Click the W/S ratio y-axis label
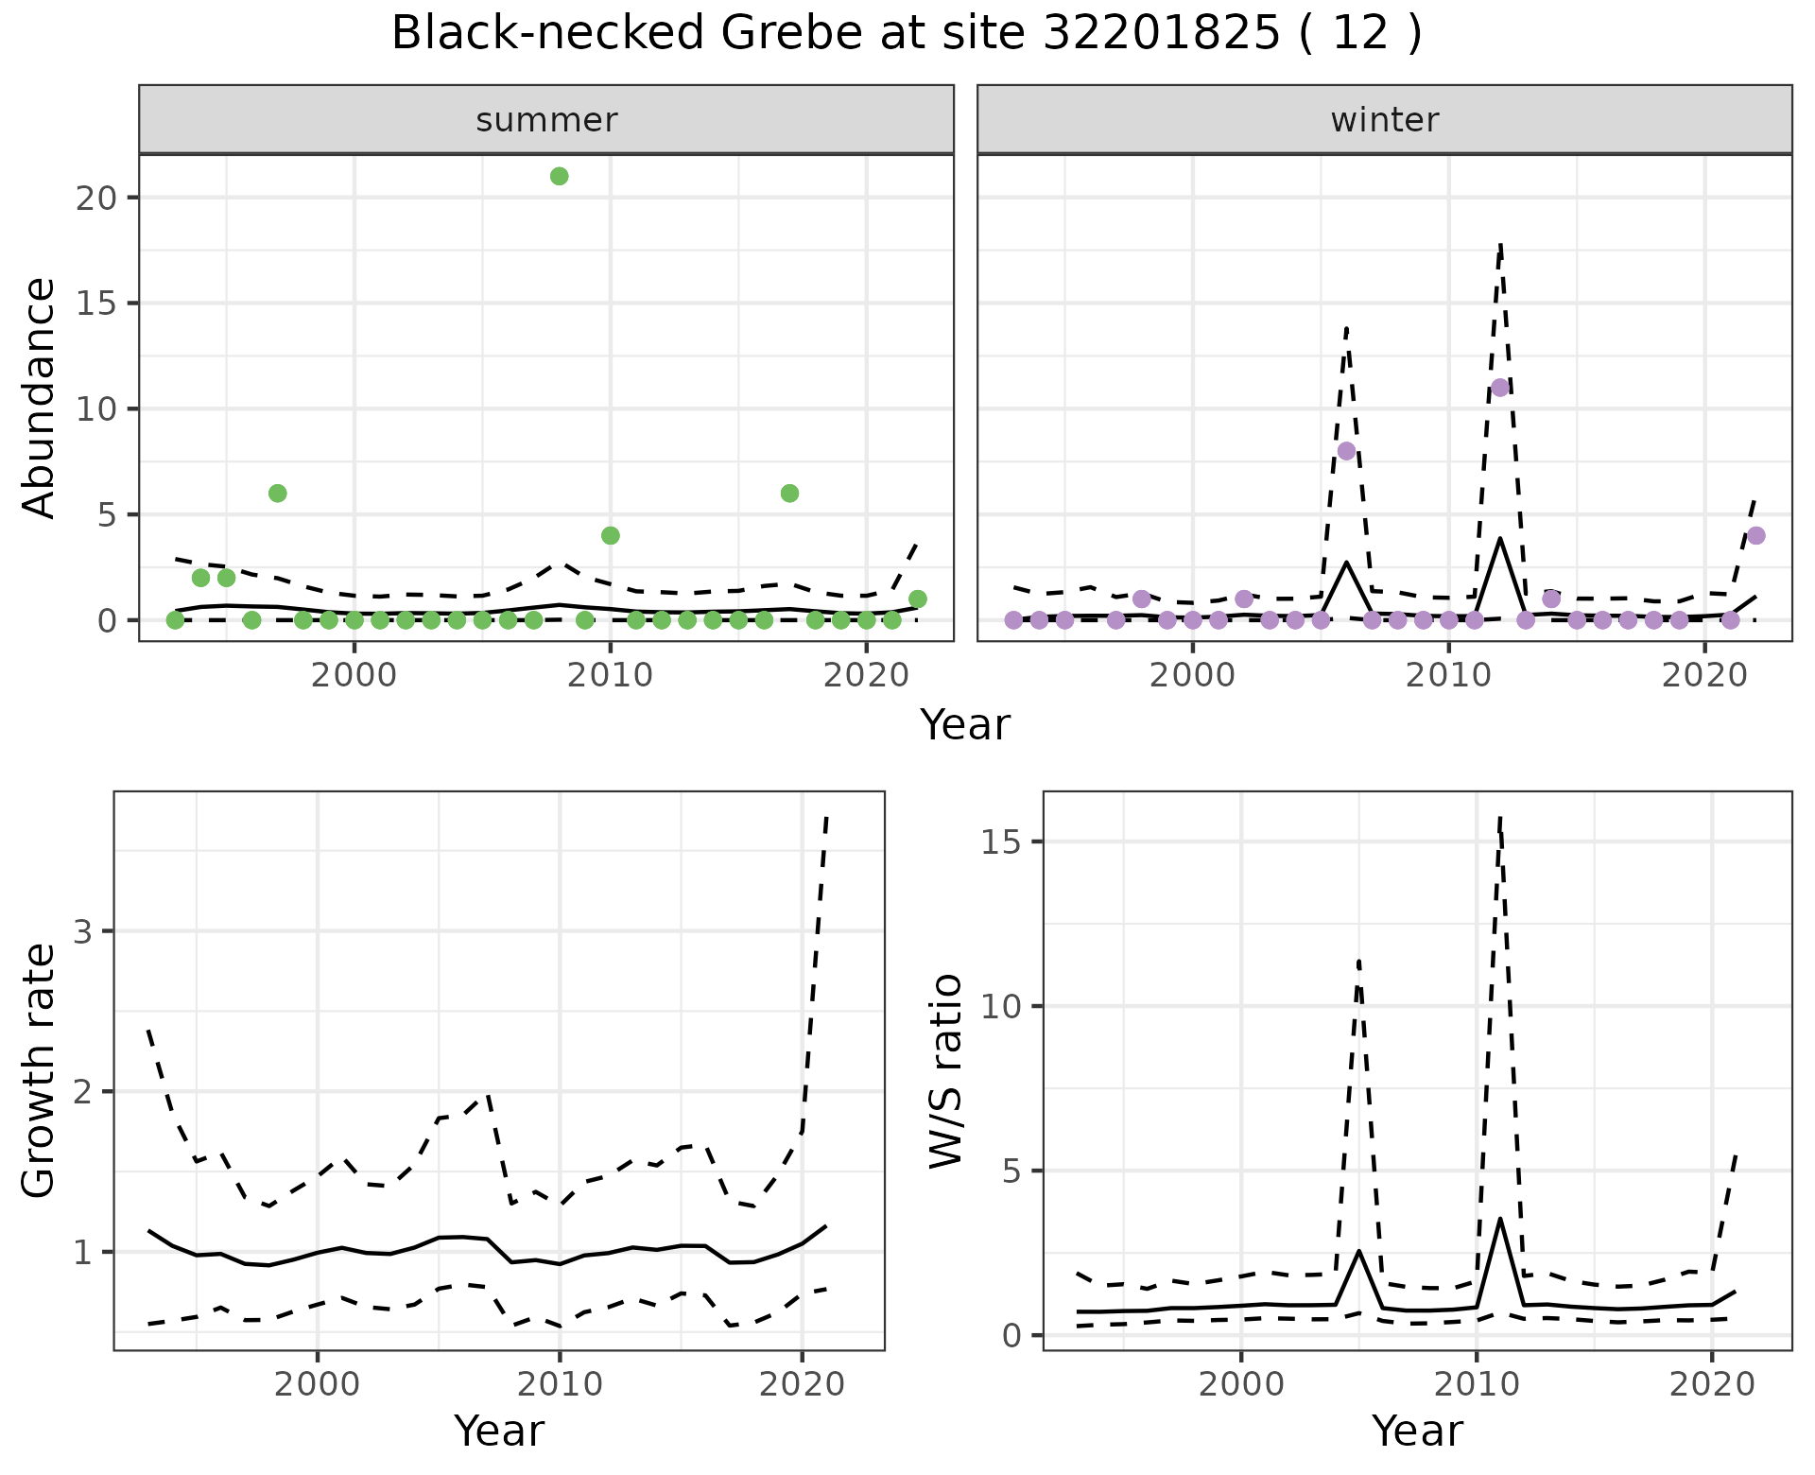Viewport: 1815px width, 1475px height. click(945, 1071)
